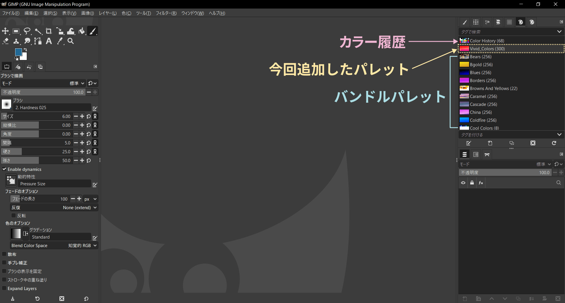565x303 pixels.
Task: Open the フェード unit px dropdown
Action: 90,199
